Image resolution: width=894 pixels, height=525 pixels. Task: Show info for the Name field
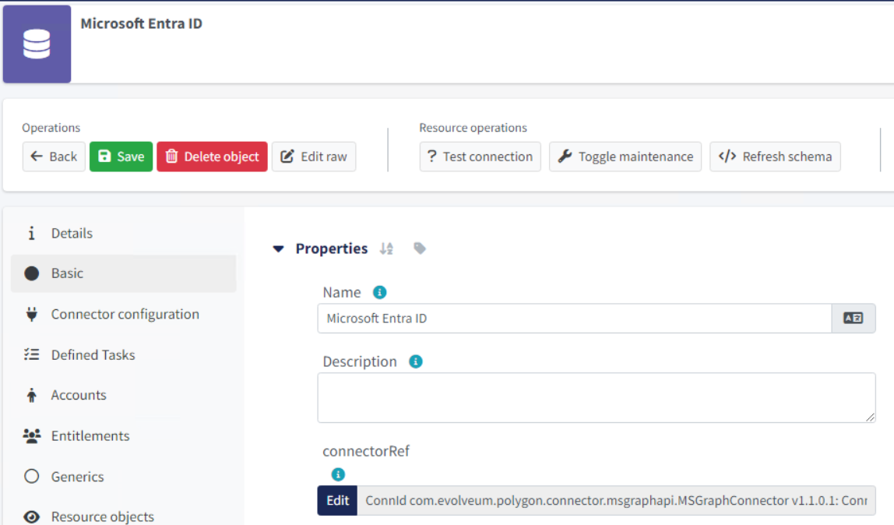point(379,292)
